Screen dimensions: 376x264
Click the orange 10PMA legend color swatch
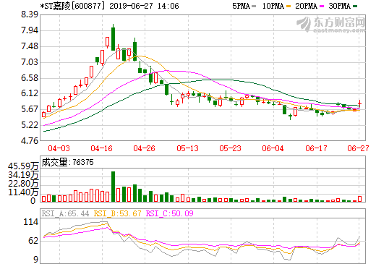pyautogui.click(x=289, y=7)
